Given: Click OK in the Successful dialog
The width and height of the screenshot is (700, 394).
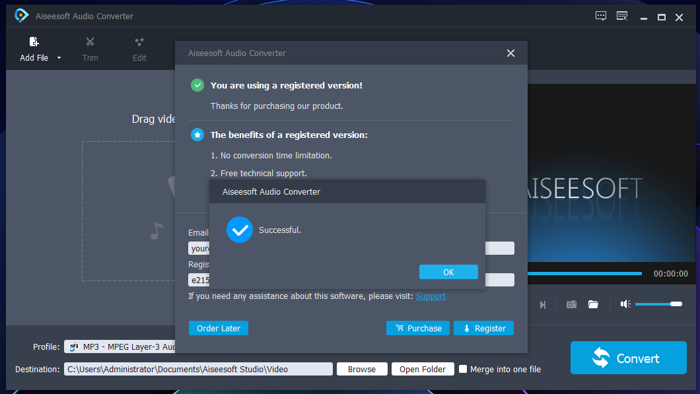Looking at the screenshot, I should pyautogui.click(x=448, y=272).
